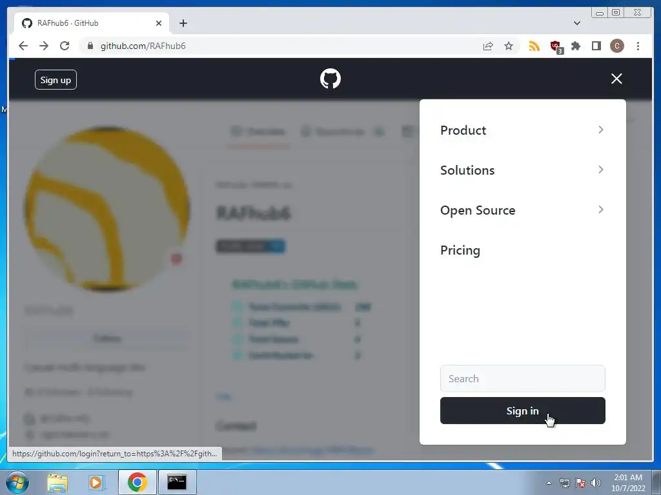Click the network tray icon
This screenshot has height=495, width=661.
point(564,483)
